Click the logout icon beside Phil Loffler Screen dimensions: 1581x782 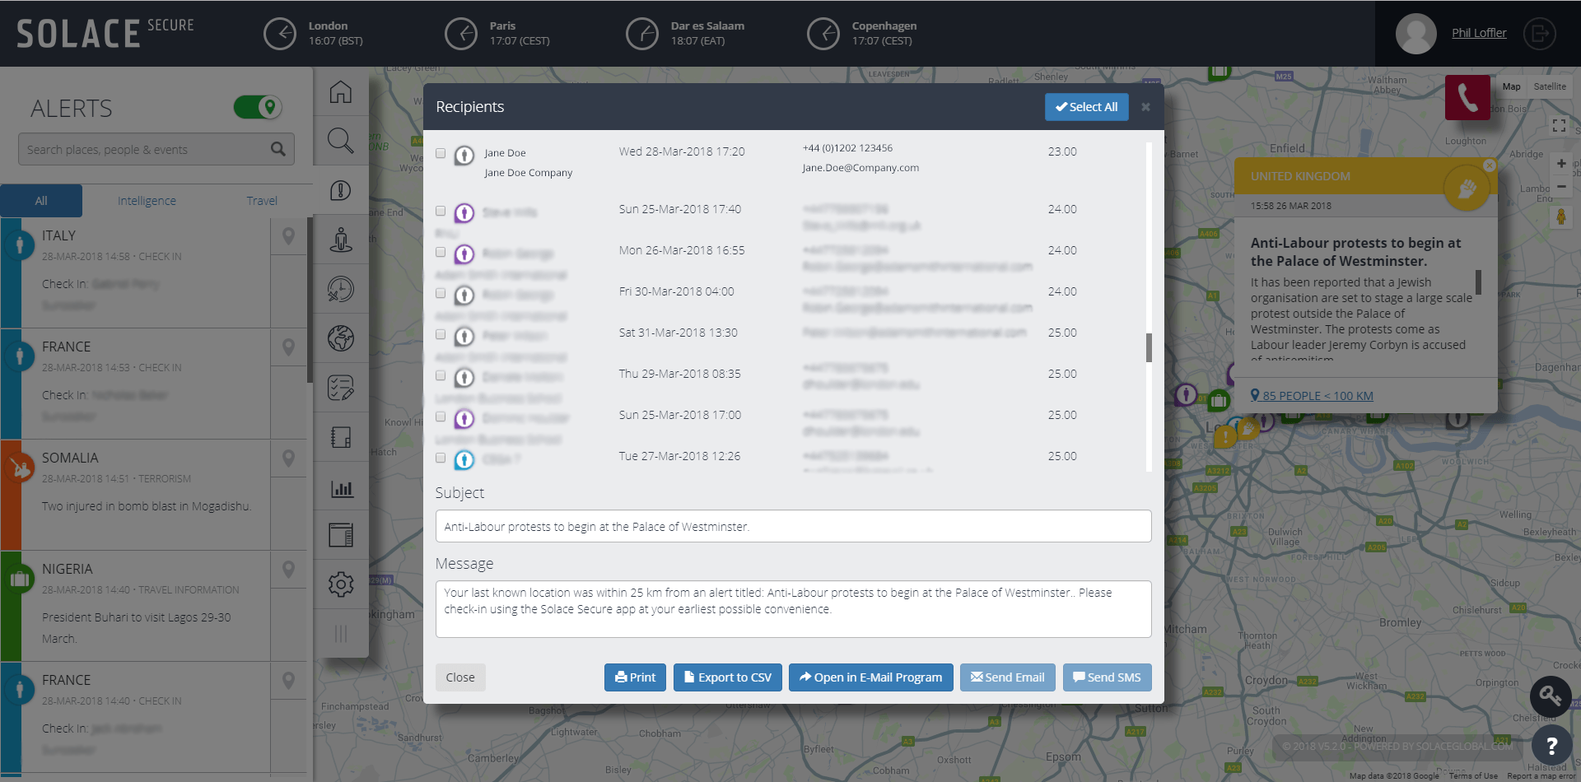[1539, 34]
